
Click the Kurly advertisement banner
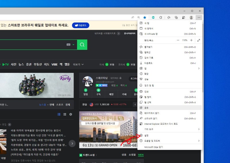[37, 86]
